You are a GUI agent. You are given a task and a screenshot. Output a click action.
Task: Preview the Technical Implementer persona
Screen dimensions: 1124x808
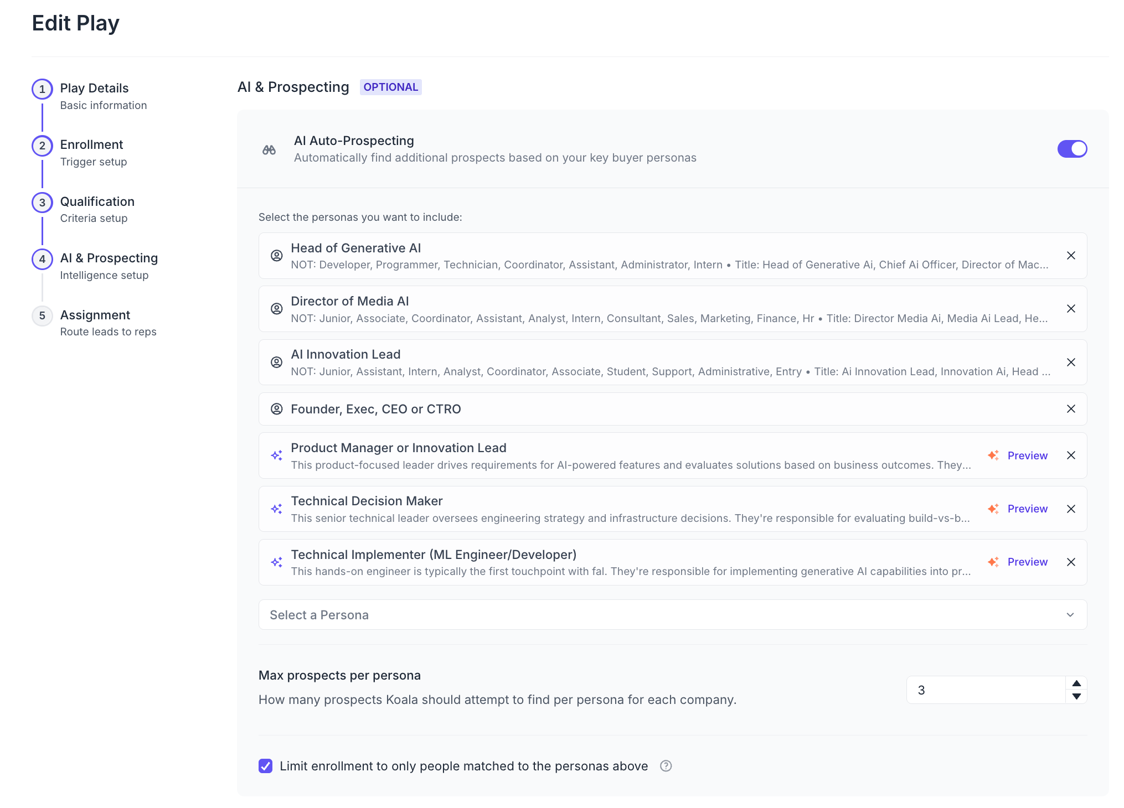[x=1027, y=562]
